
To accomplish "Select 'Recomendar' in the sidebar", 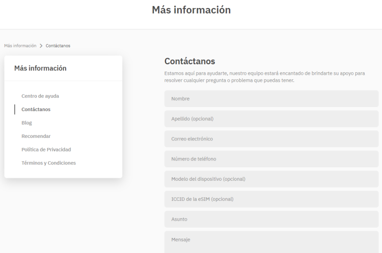I will pyautogui.click(x=36, y=136).
